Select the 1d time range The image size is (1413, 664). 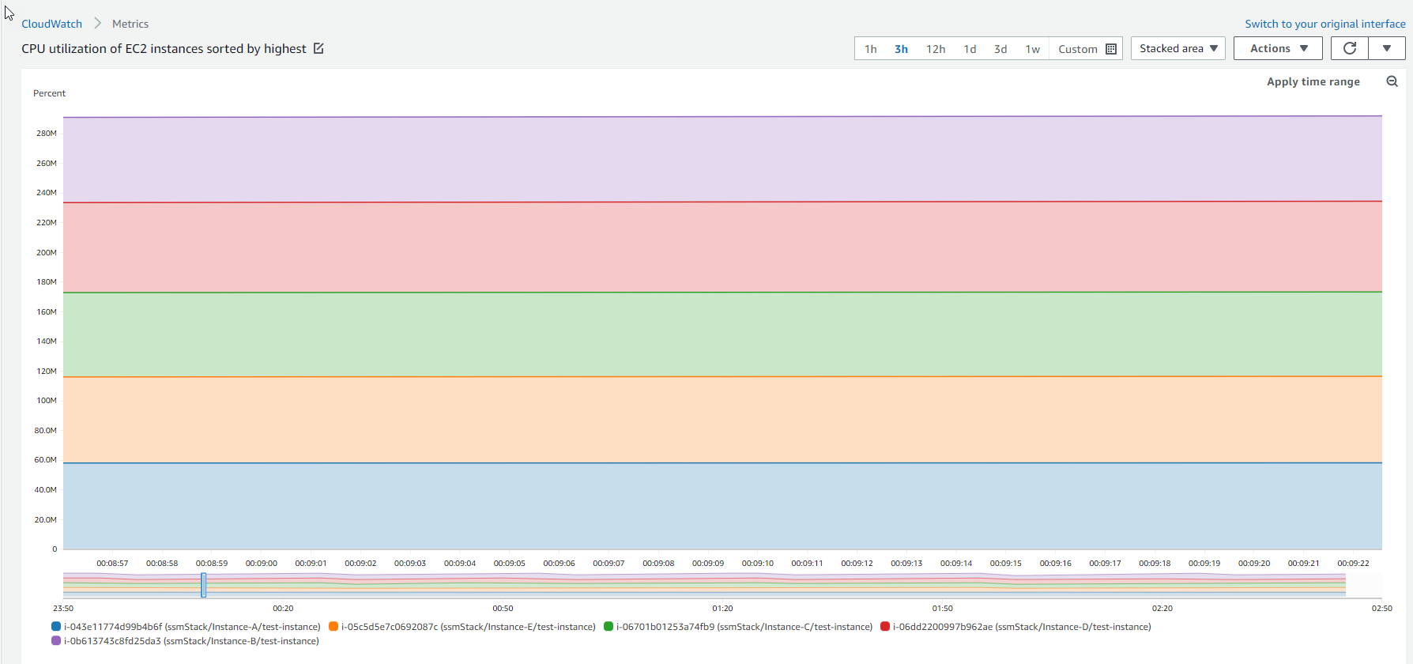[x=970, y=49]
